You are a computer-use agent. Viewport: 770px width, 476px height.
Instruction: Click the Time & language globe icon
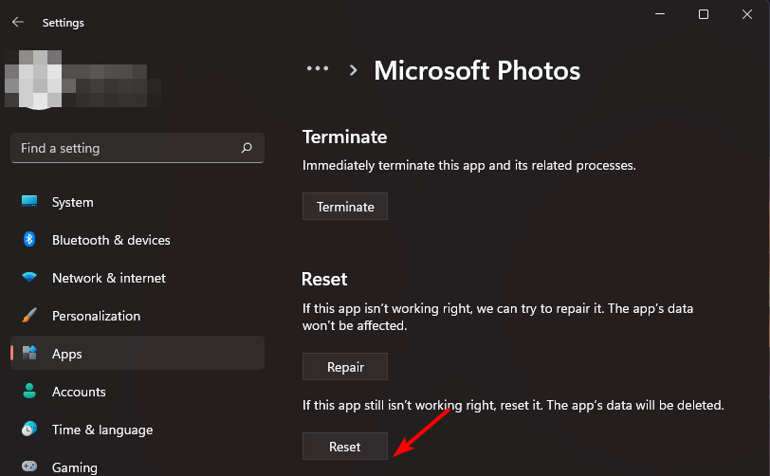tap(29, 430)
